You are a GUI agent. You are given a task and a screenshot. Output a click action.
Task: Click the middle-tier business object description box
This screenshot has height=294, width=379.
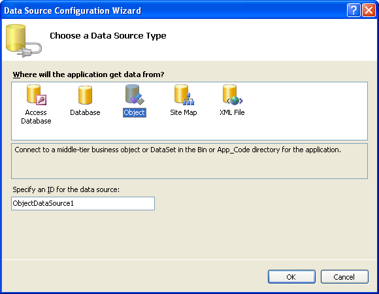click(189, 161)
